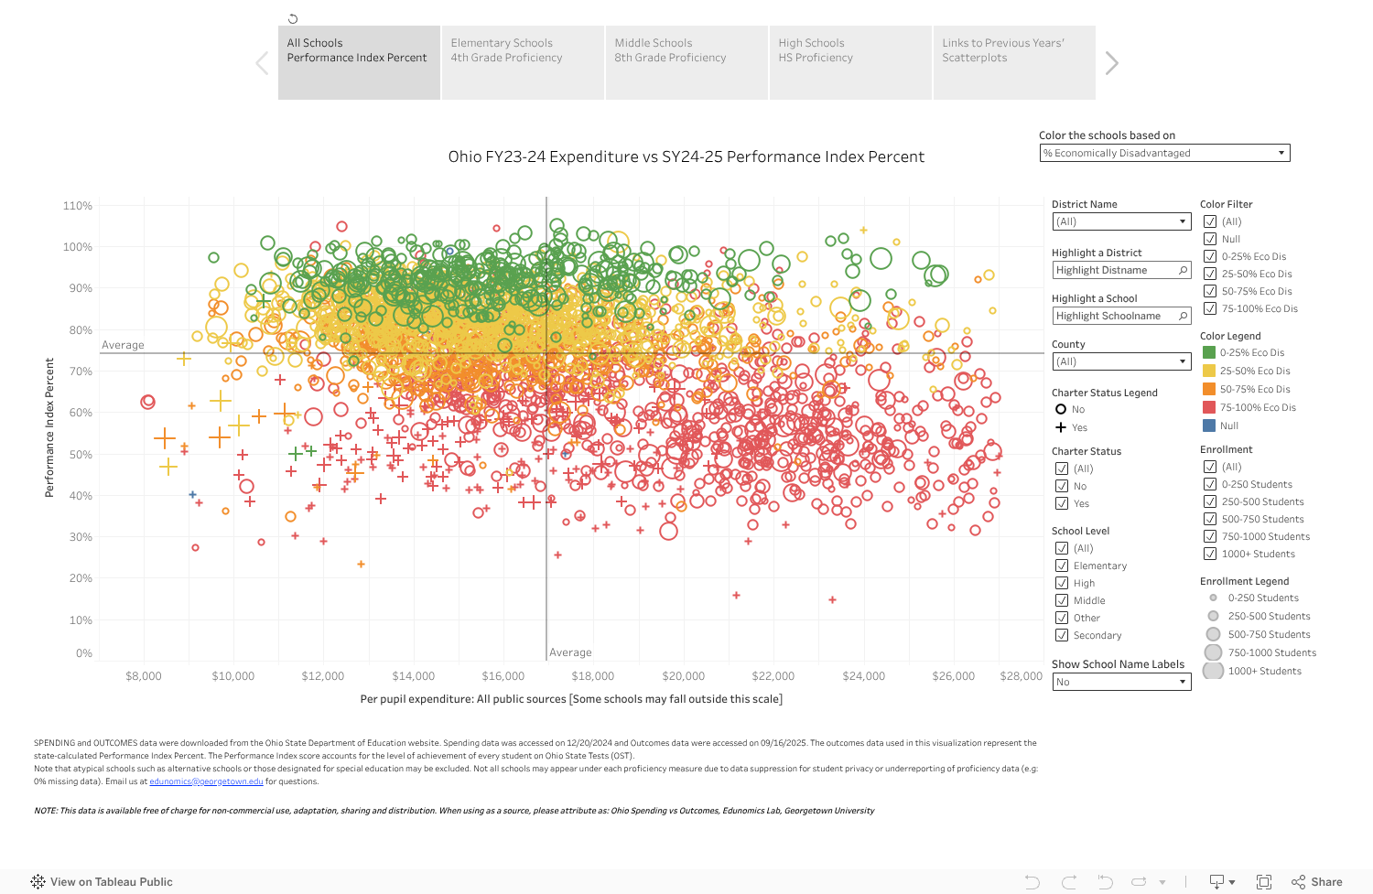Screen dimensions: 1373x894
Task: Click the search magnifier in Highlight a District
Action: tap(1183, 270)
